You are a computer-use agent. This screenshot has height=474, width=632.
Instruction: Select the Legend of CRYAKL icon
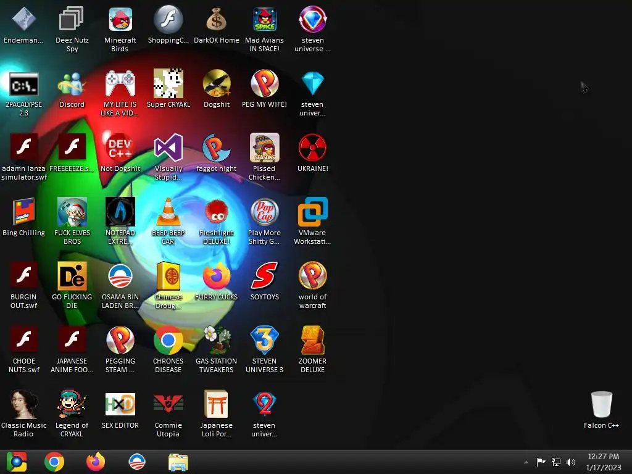click(x=72, y=404)
